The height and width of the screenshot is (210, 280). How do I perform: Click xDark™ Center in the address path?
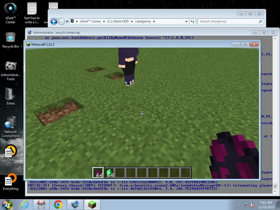coord(90,21)
